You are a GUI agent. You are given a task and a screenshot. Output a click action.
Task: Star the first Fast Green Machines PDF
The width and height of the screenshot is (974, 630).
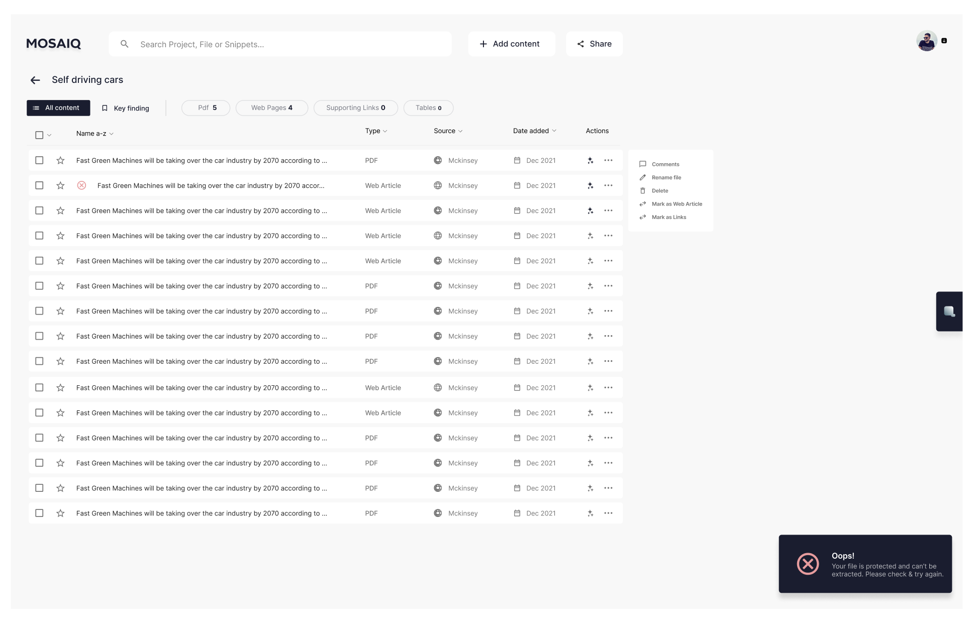coord(60,160)
